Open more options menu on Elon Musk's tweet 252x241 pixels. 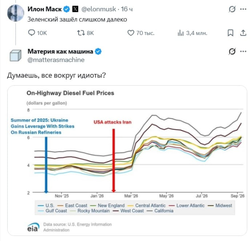[243, 9]
